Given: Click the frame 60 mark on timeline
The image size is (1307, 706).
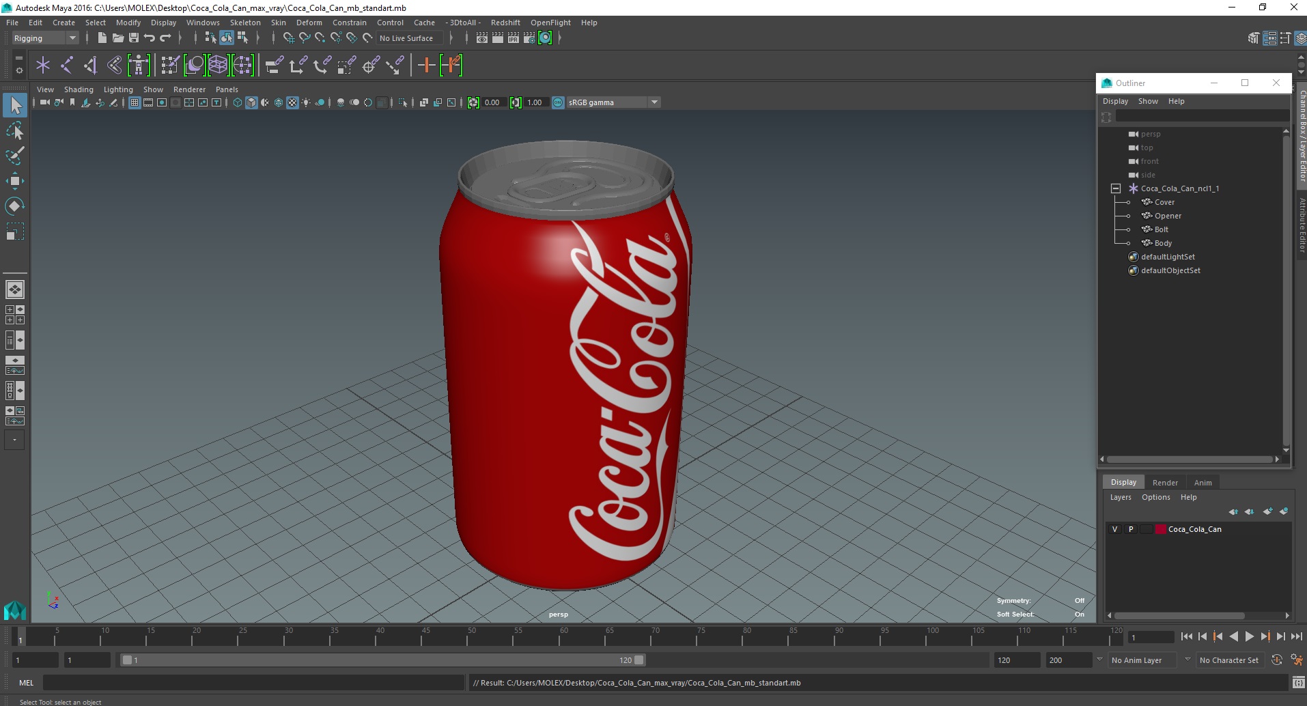Looking at the screenshot, I should pos(563,636).
